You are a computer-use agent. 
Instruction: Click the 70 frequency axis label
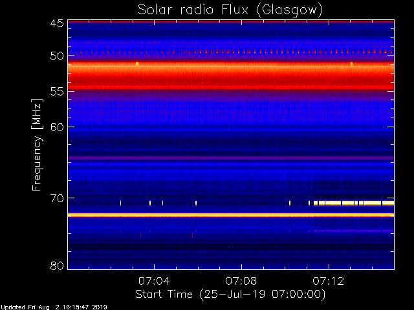click(57, 198)
